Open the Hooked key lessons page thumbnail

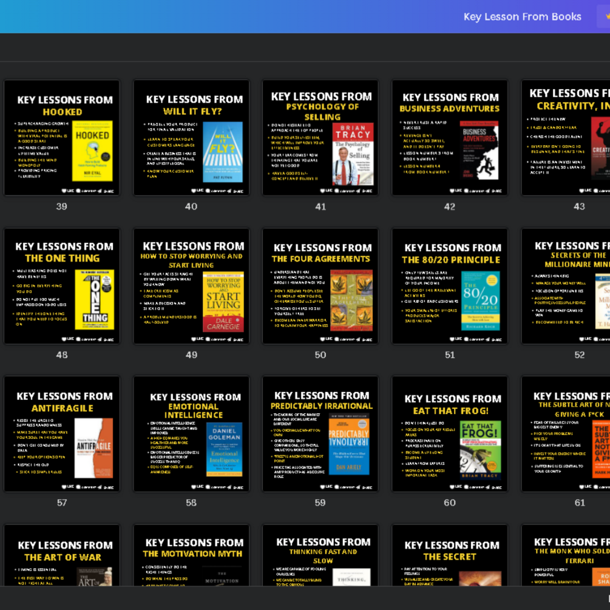pos(62,138)
